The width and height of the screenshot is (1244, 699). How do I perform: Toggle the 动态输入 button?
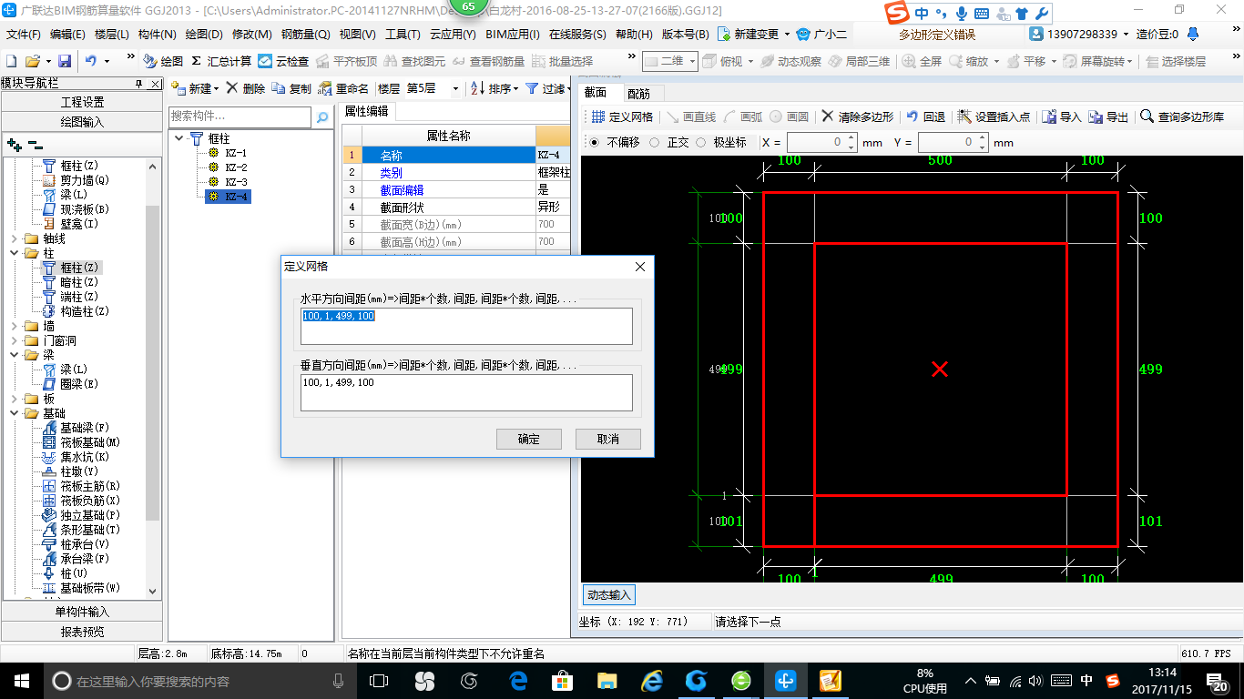pyautogui.click(x=608, y=594)
